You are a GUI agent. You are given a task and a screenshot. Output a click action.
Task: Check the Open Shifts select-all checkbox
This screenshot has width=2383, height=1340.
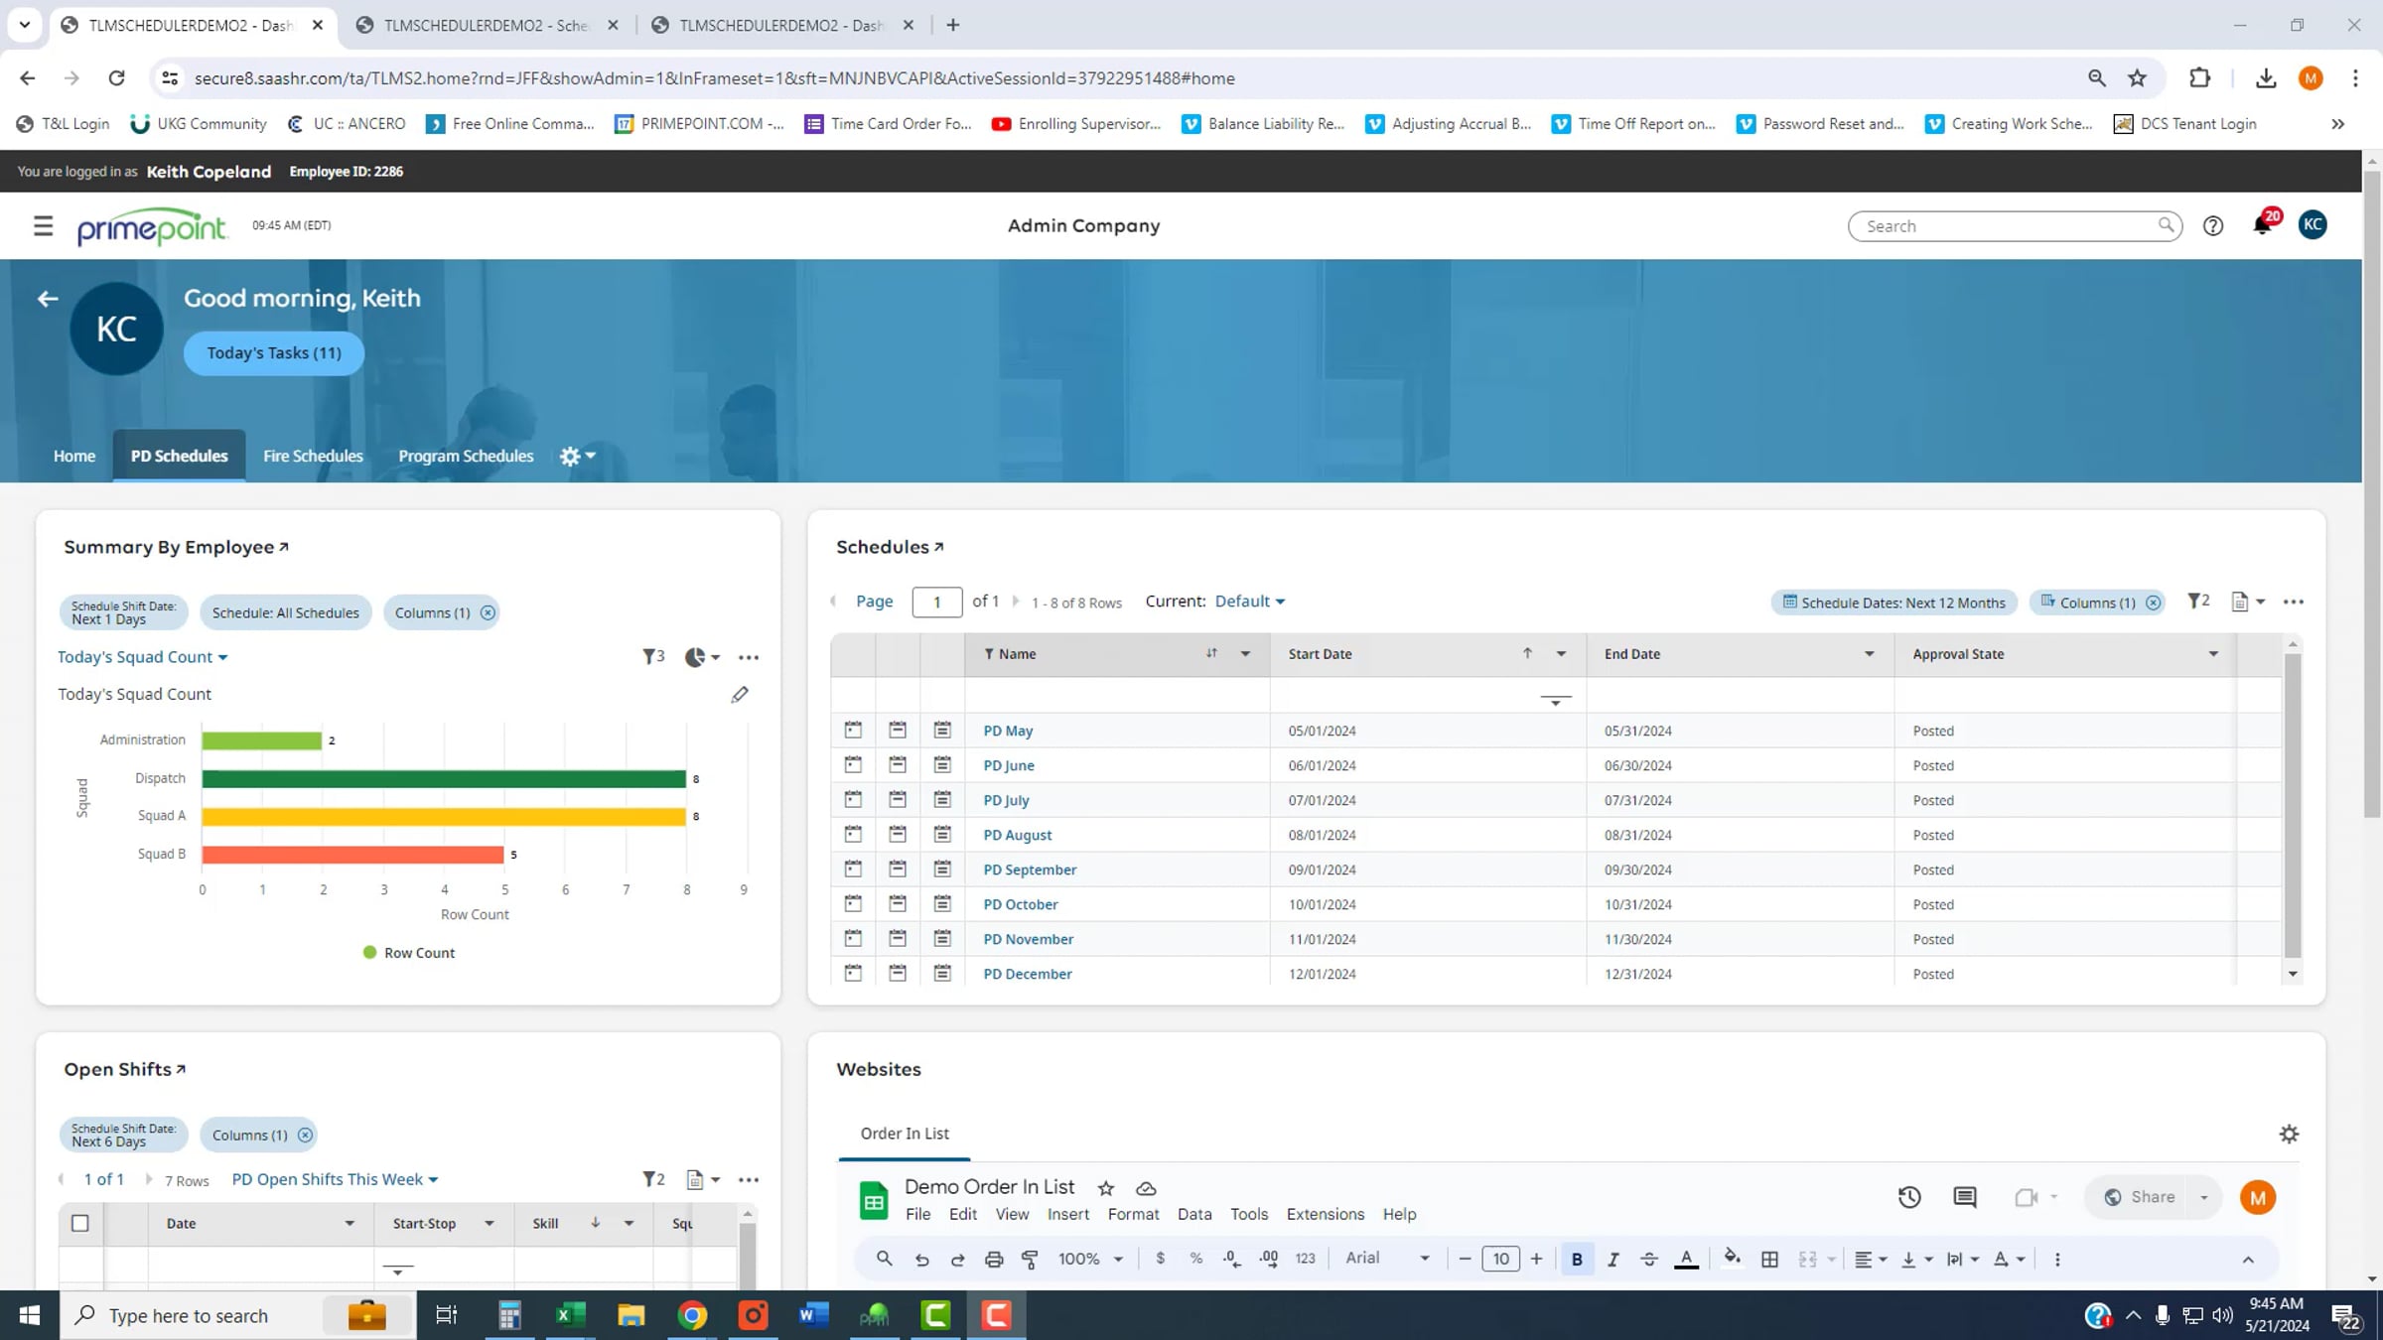tap(80, 1223)
